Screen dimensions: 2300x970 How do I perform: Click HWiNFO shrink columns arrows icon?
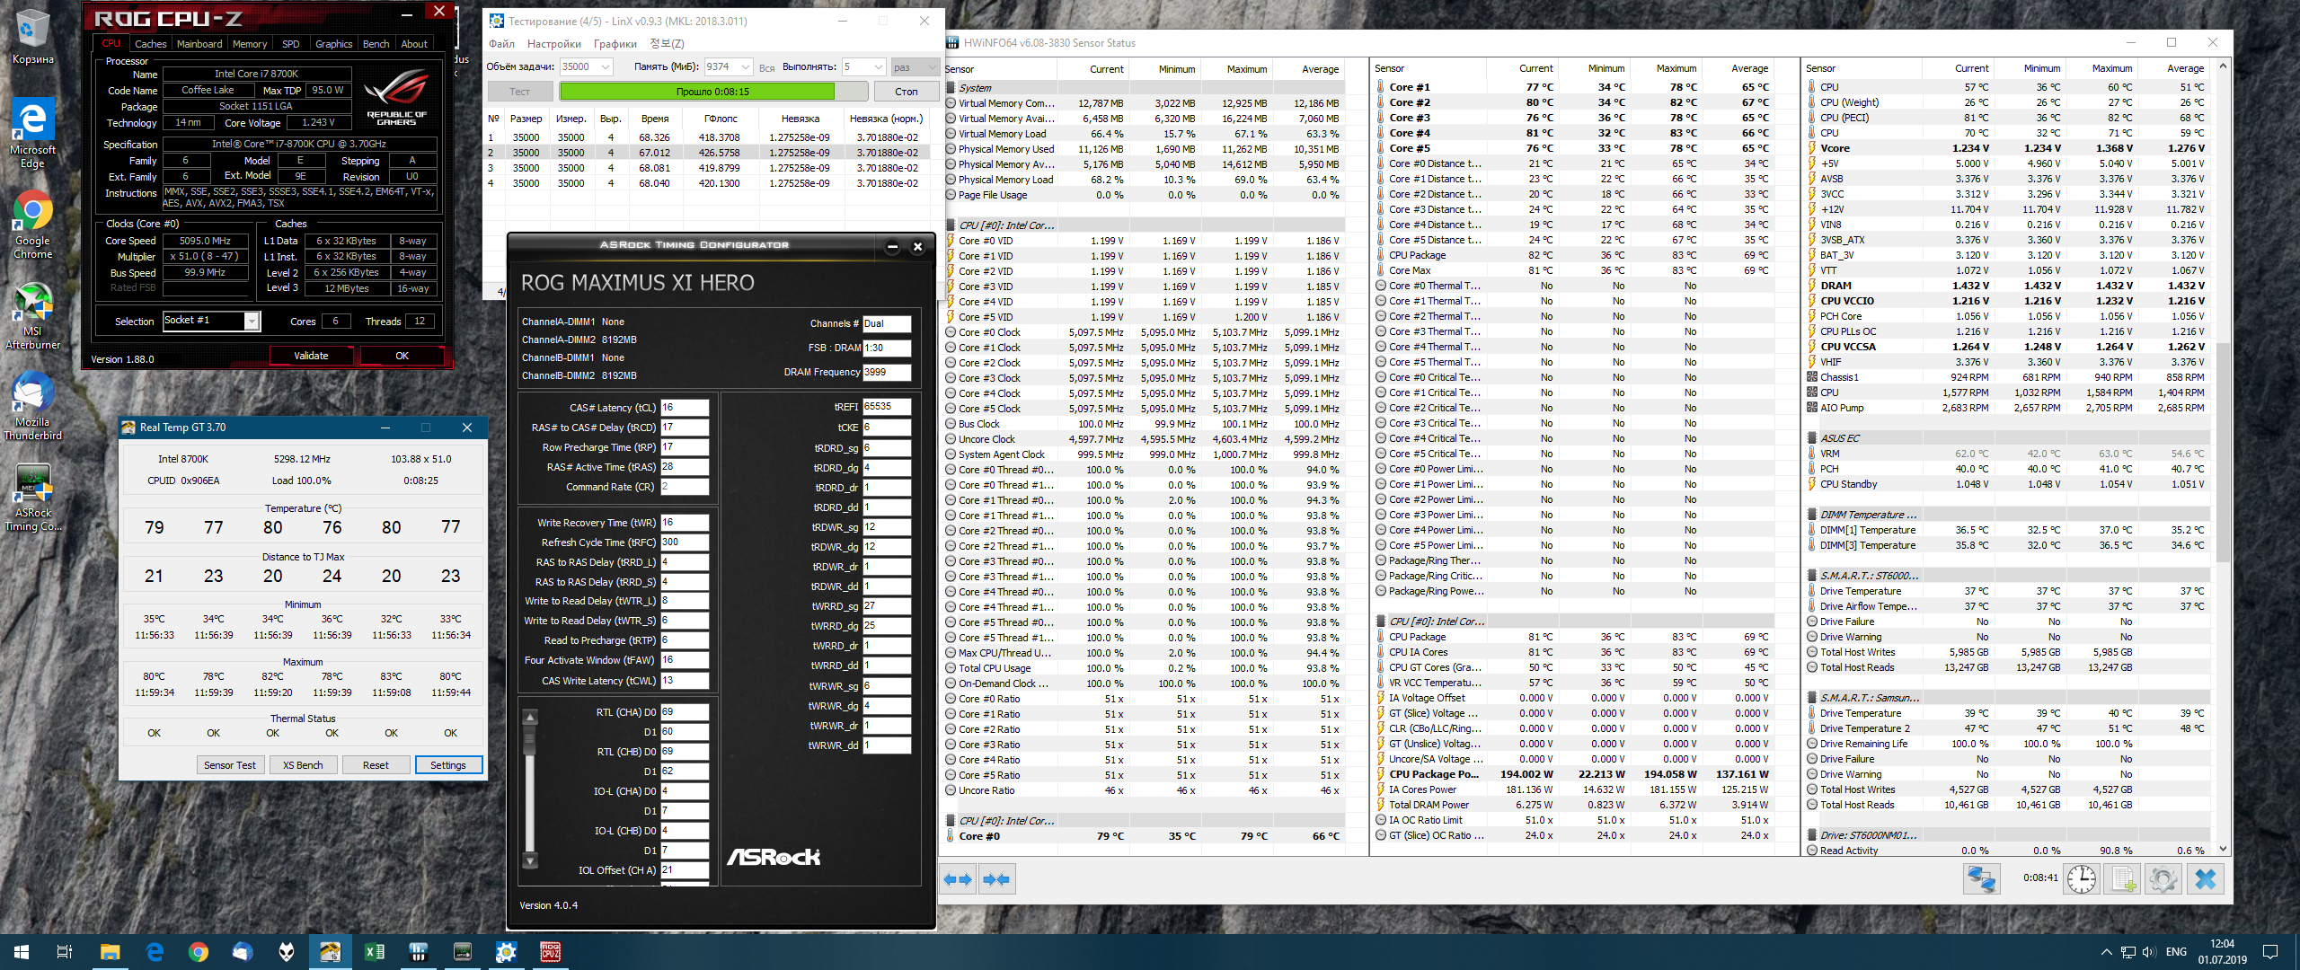click(x=995, y=879)
